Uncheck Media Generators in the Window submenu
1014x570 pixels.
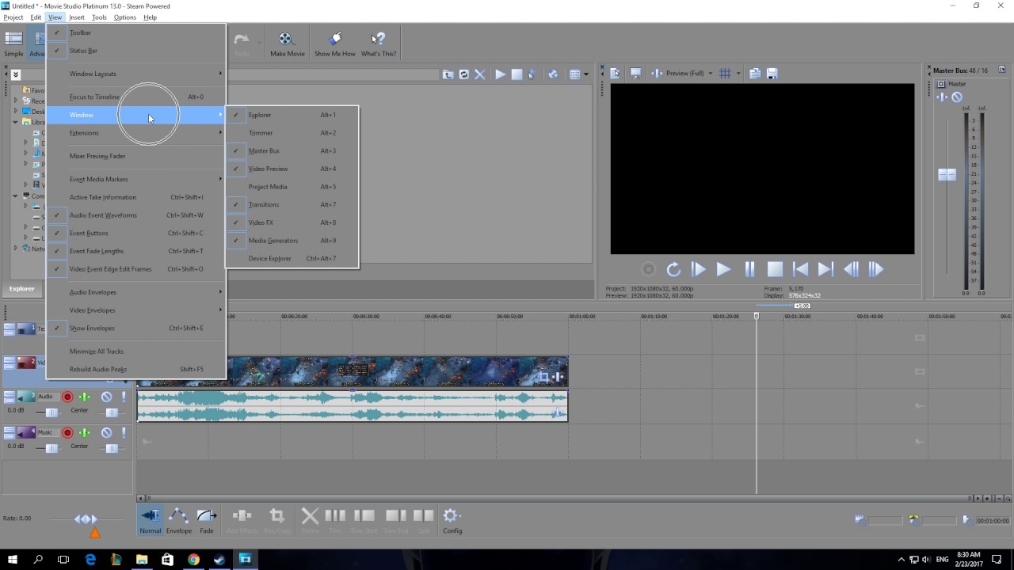[292, 241]
